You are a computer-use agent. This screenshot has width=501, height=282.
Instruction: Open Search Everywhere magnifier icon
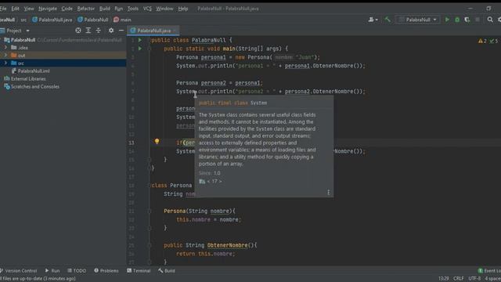[490, 20]
